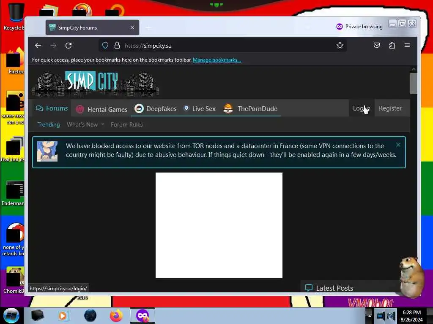This screenshot has height=324, width=433.
Task: Open tracking protection shield icon
Action: point(105,46)
